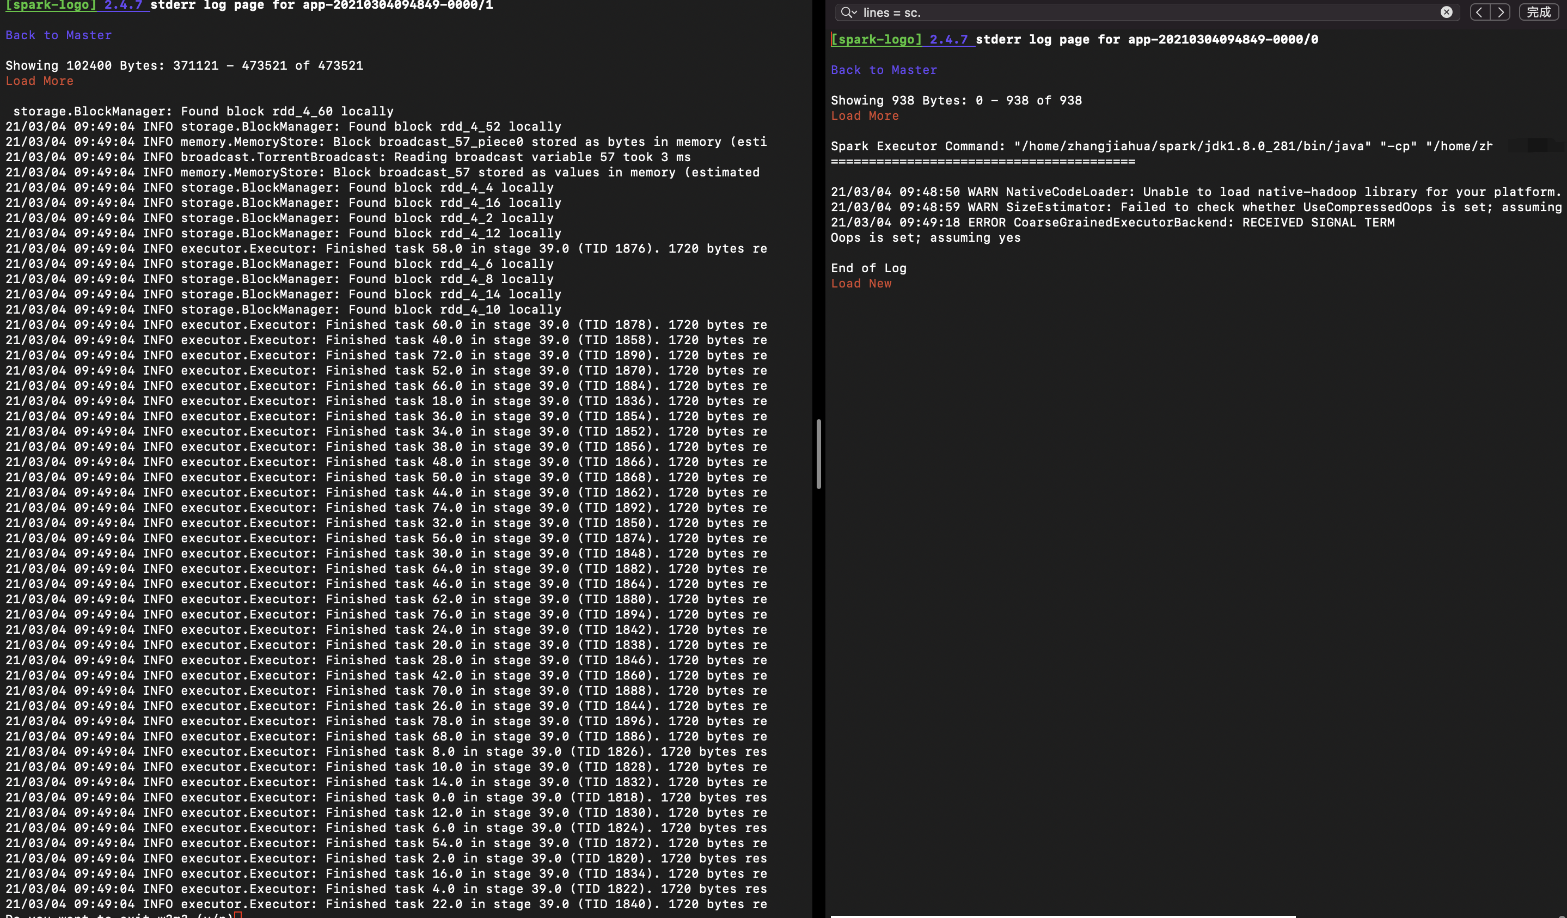Load More in left log page
This screenshot has width=1567, height=918.
tap(39, 81)
